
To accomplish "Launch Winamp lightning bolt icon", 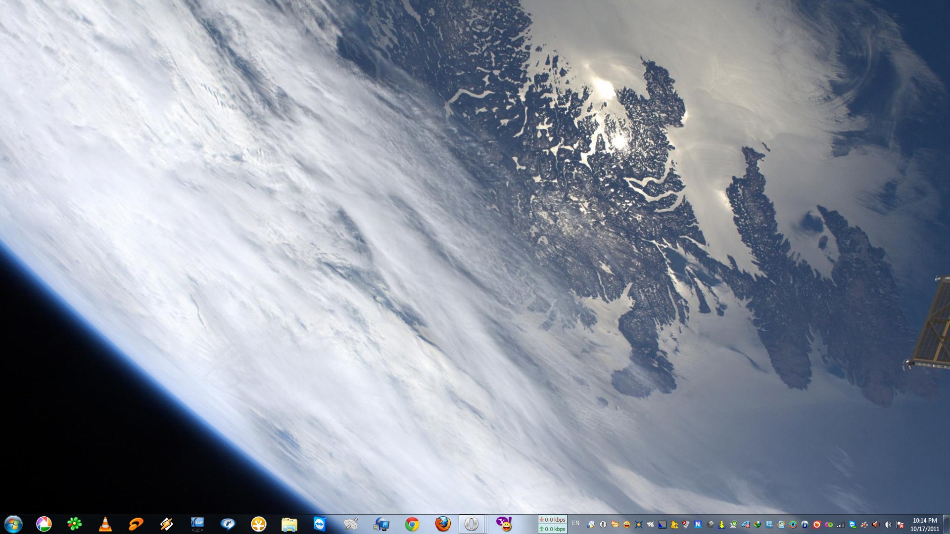I will 167,524.
